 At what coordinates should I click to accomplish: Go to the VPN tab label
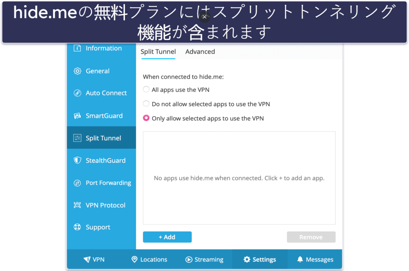pyautogui.click(x=98, y=259)
